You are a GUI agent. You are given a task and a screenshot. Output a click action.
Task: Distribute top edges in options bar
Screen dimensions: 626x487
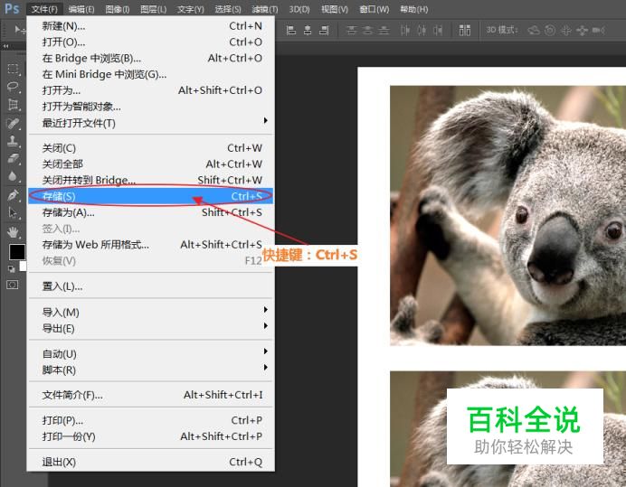point(351,30)
